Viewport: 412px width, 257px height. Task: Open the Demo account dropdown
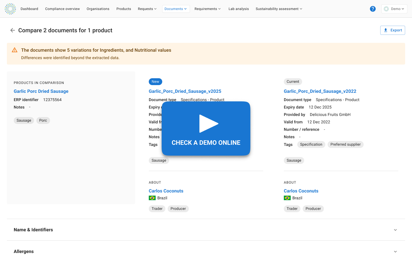(x=394, y=9)
